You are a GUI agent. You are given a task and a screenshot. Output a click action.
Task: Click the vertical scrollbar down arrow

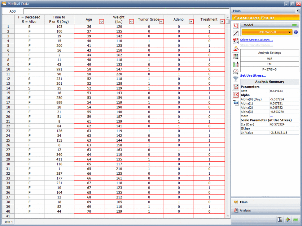228,216
